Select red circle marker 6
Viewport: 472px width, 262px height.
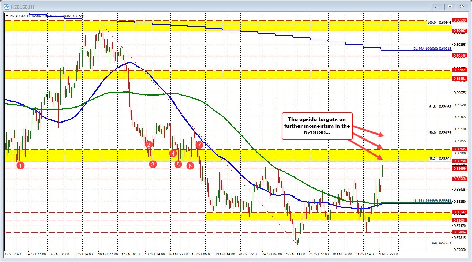(190, 165)
